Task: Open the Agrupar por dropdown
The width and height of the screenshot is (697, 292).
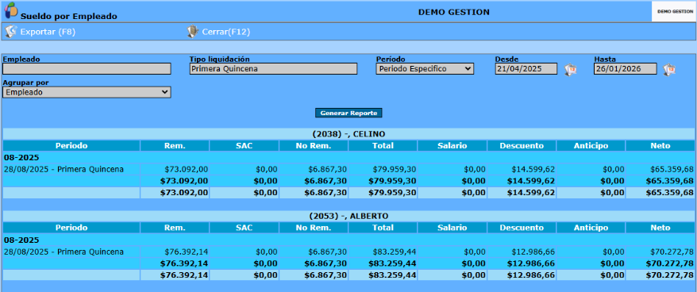Action: coord(87,92)
